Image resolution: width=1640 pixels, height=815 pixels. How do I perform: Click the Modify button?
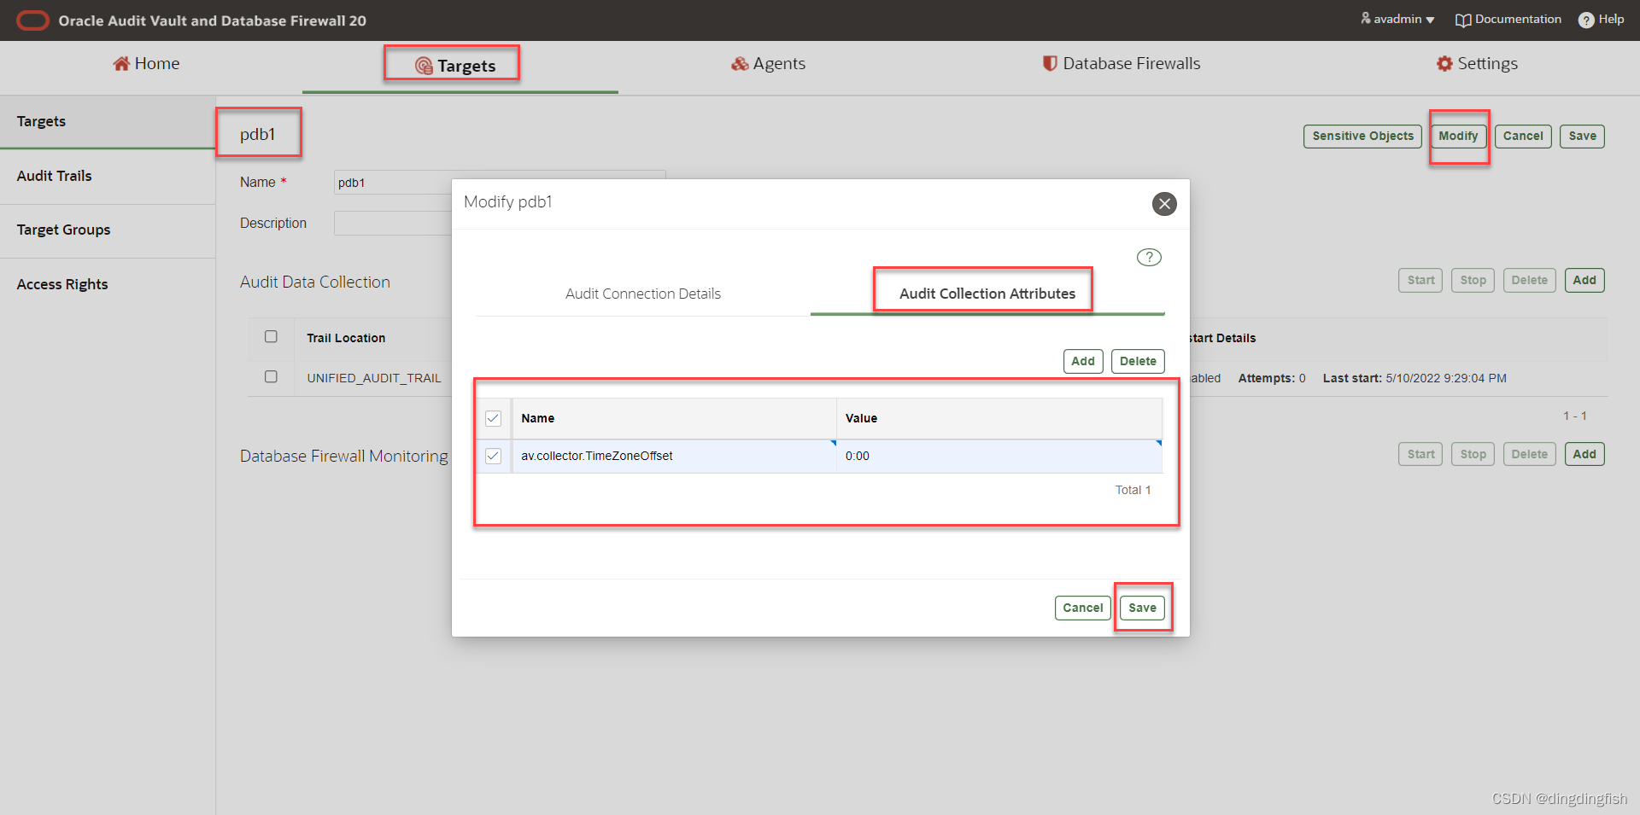click(x=1458, y=136)
